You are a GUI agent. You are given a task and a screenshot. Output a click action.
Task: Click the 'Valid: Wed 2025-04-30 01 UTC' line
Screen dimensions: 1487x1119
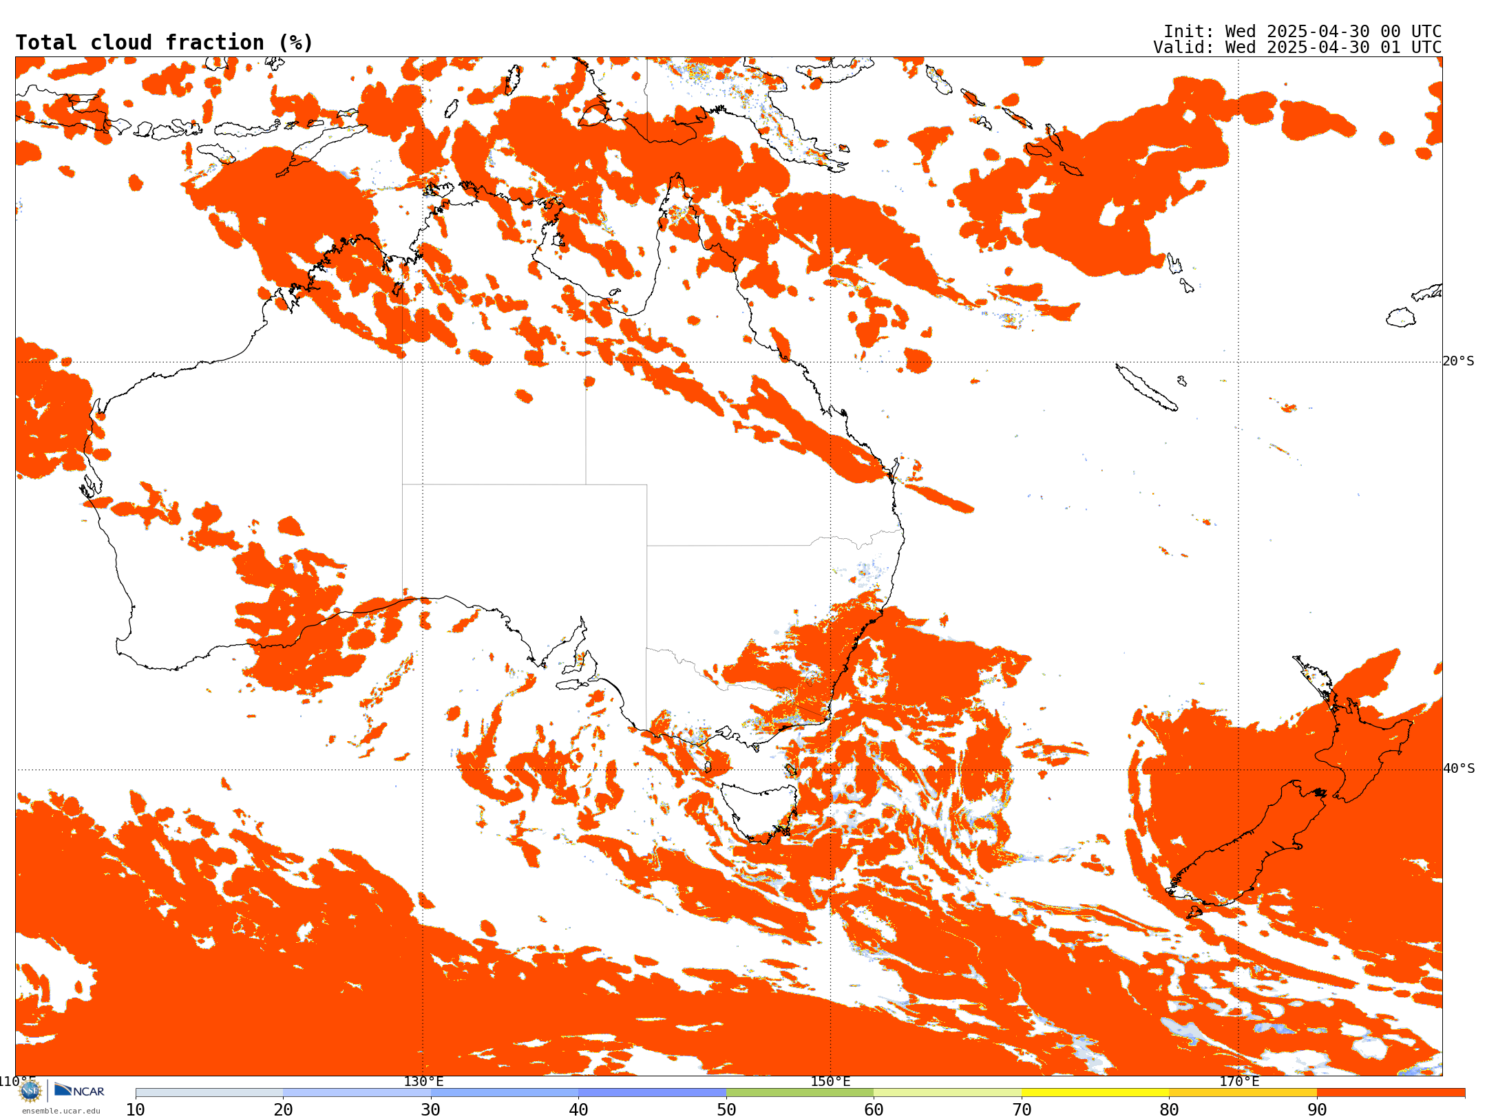[1298, 47]
